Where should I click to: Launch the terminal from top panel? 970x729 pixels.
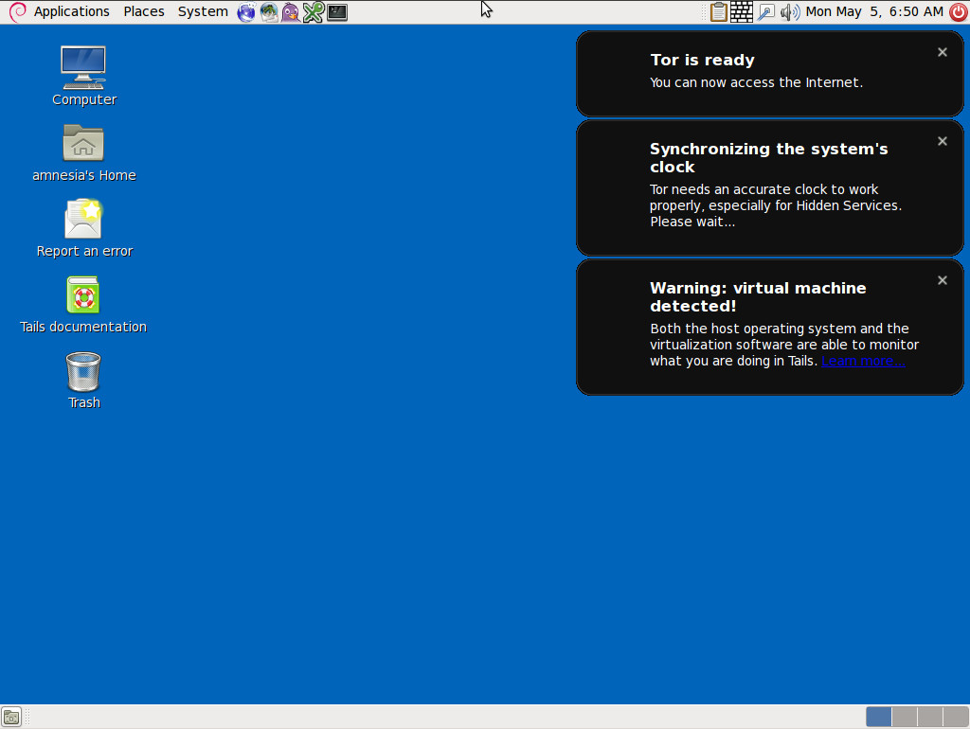(x=337, y=11)
